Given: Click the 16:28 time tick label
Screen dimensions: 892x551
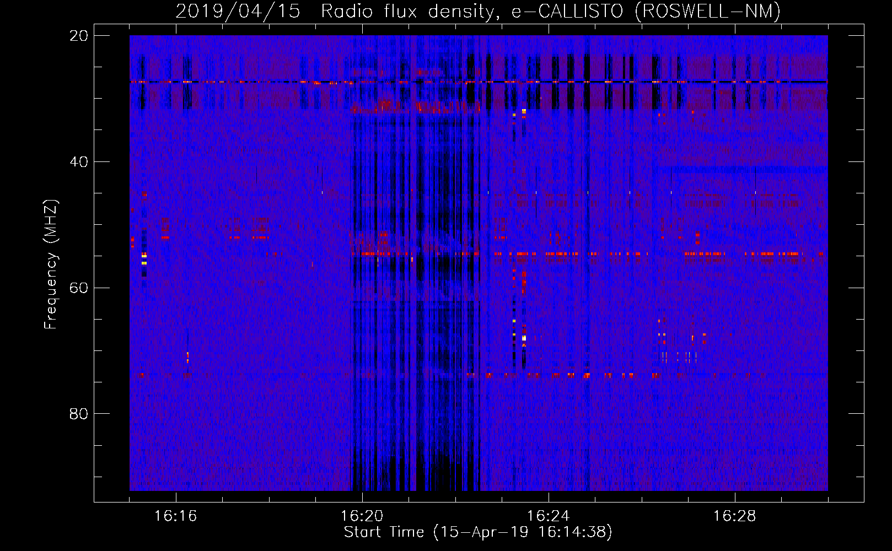Looking at the screenshot, I should [734, 516].
